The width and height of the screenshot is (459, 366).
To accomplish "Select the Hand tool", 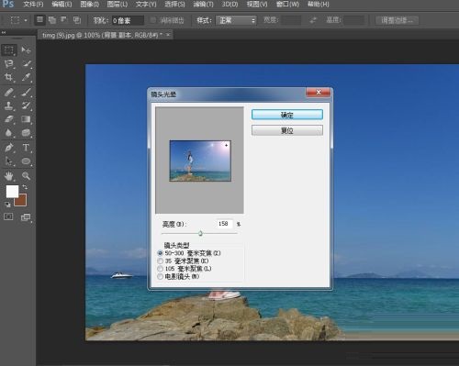I will click(x=9, y=176).
